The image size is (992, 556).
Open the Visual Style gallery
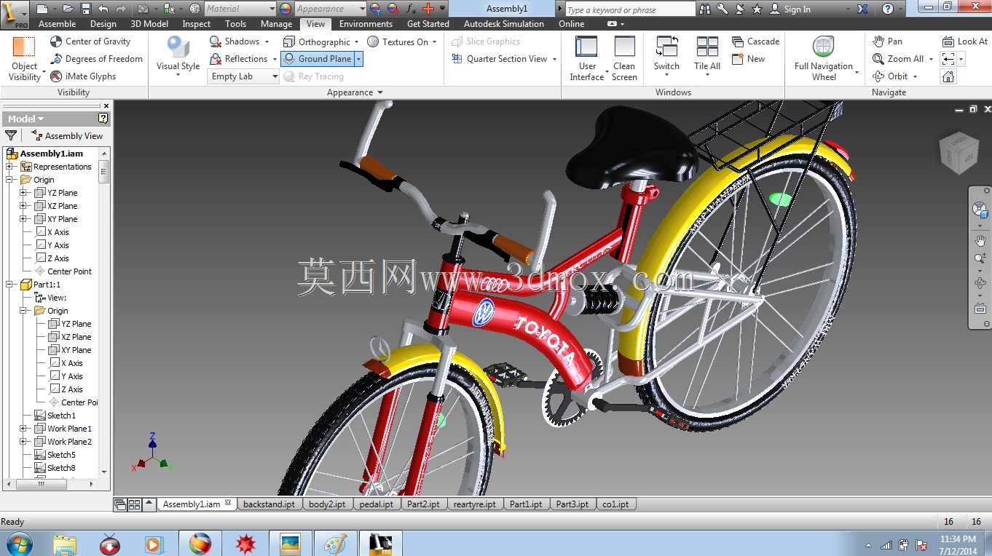pos(178,57)
